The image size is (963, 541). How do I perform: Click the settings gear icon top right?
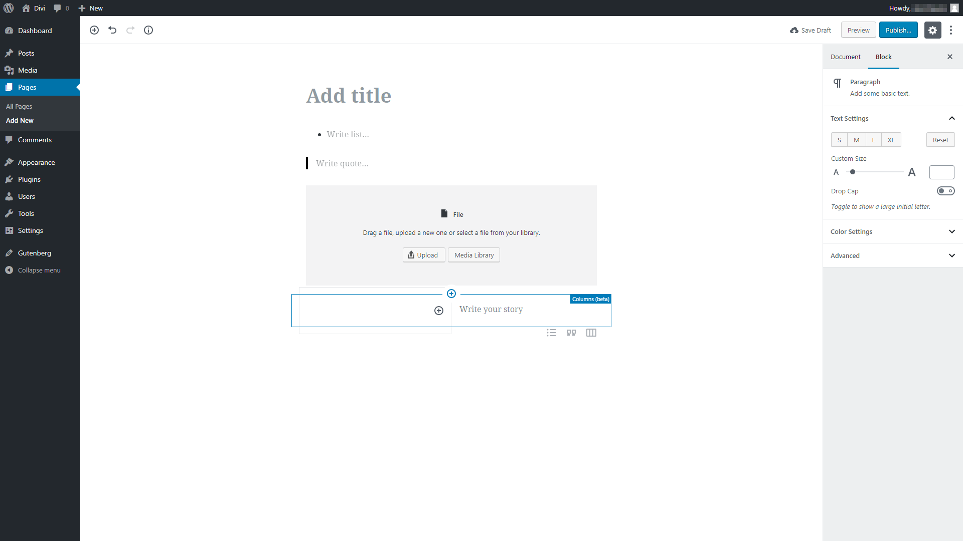pos(933,30)
